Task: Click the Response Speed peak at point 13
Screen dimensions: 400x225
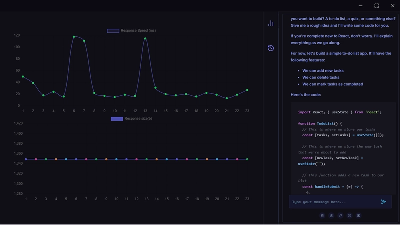Action: click(x=145, y=38)
